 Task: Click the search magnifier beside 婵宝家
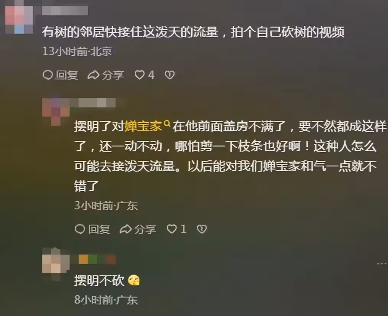tap(167, 123)
